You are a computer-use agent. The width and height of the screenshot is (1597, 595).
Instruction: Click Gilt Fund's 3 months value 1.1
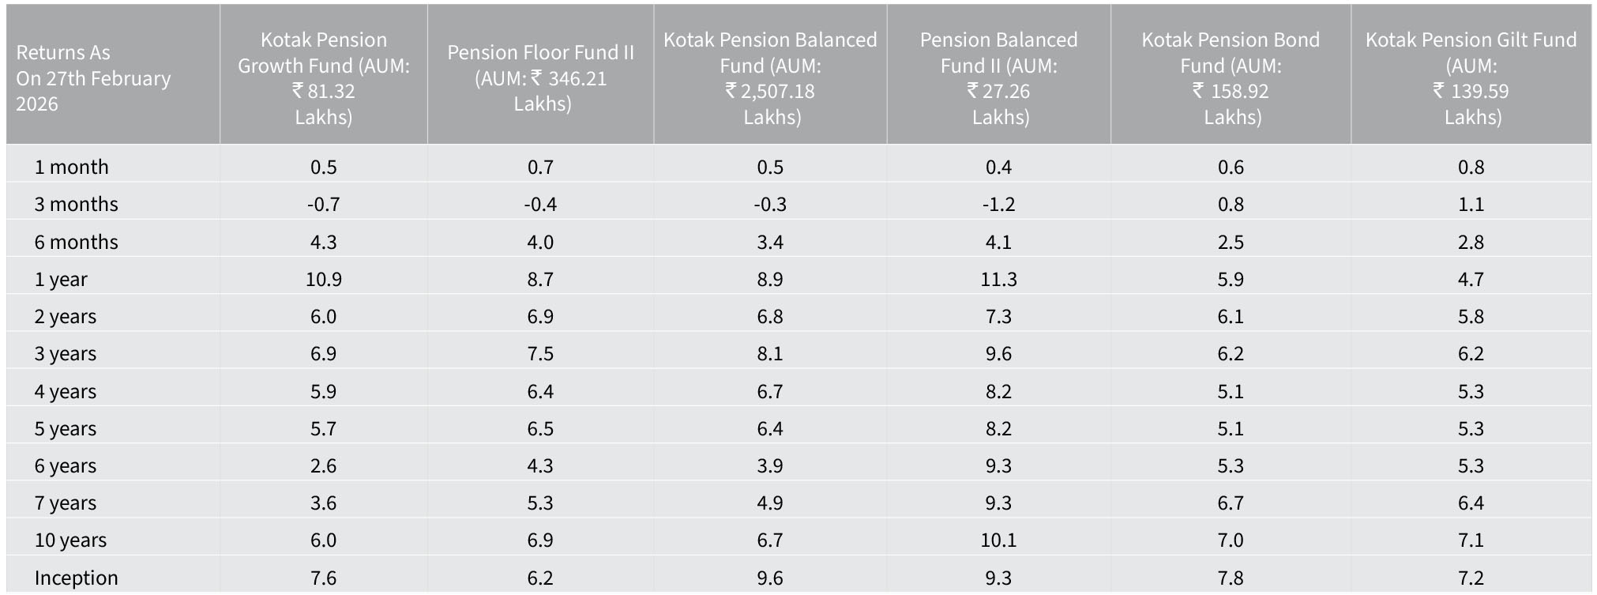pyautogui.click(x=1471, y=204)
